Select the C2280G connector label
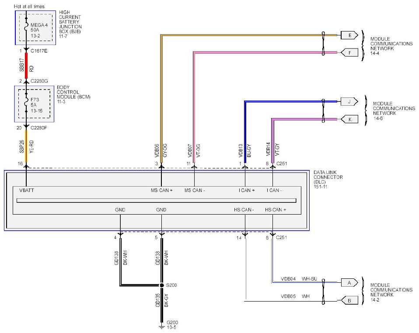The image size is (419, 333). point(39,81)
